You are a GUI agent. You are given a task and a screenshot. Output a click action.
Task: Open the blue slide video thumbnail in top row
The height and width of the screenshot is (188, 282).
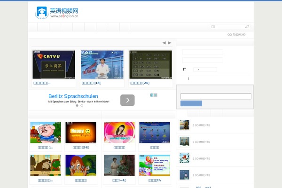[x=155, y=133]
